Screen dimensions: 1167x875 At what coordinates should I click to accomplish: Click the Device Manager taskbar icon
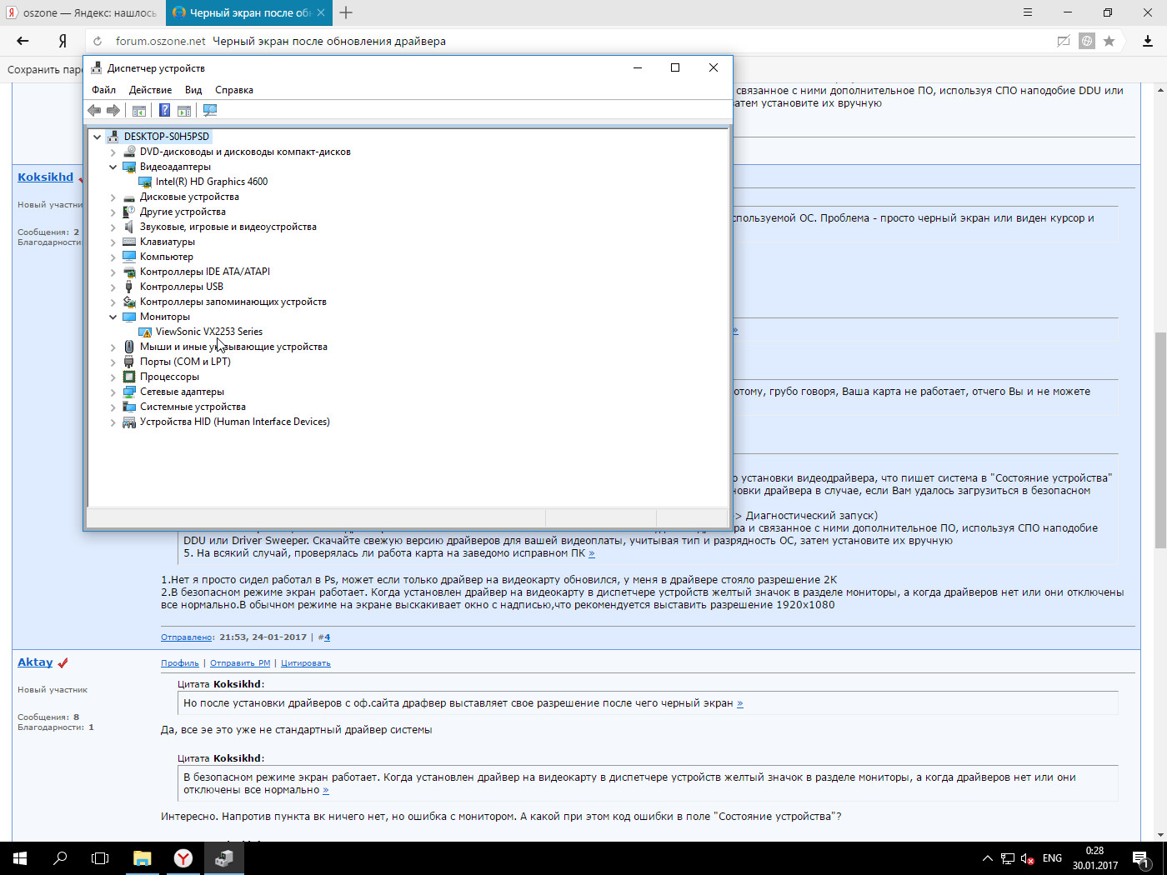pos(223,858)
